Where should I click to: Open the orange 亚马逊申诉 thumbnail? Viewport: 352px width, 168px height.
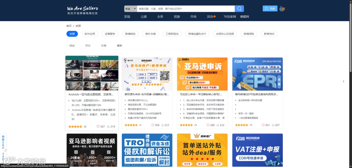[202, 74]
